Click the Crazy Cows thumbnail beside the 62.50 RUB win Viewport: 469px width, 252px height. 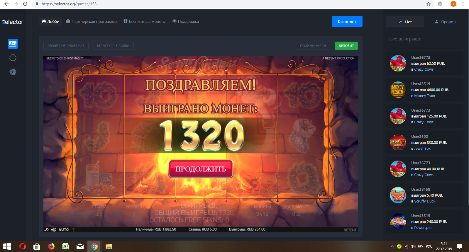pos(398,63)
